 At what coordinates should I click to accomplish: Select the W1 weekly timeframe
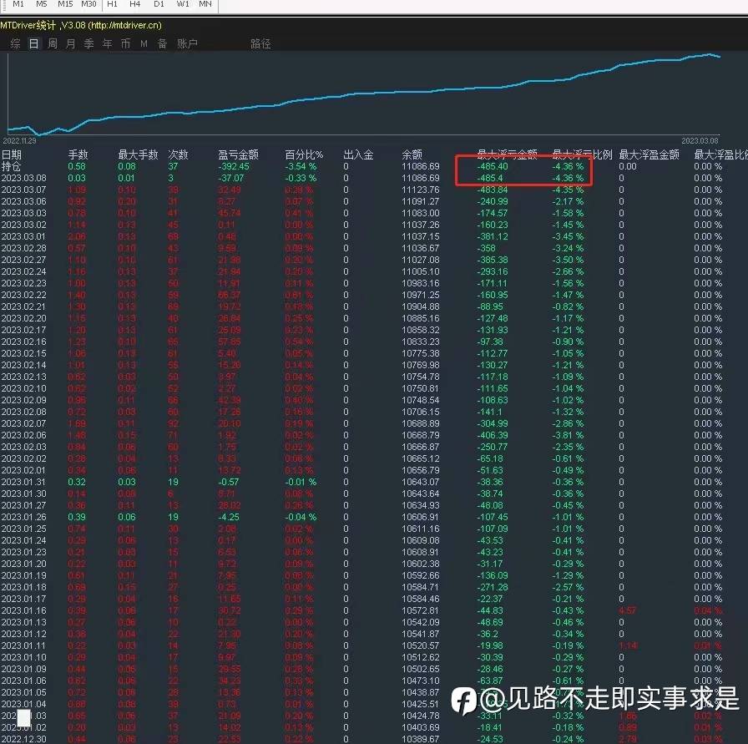[x=183, y=4]
